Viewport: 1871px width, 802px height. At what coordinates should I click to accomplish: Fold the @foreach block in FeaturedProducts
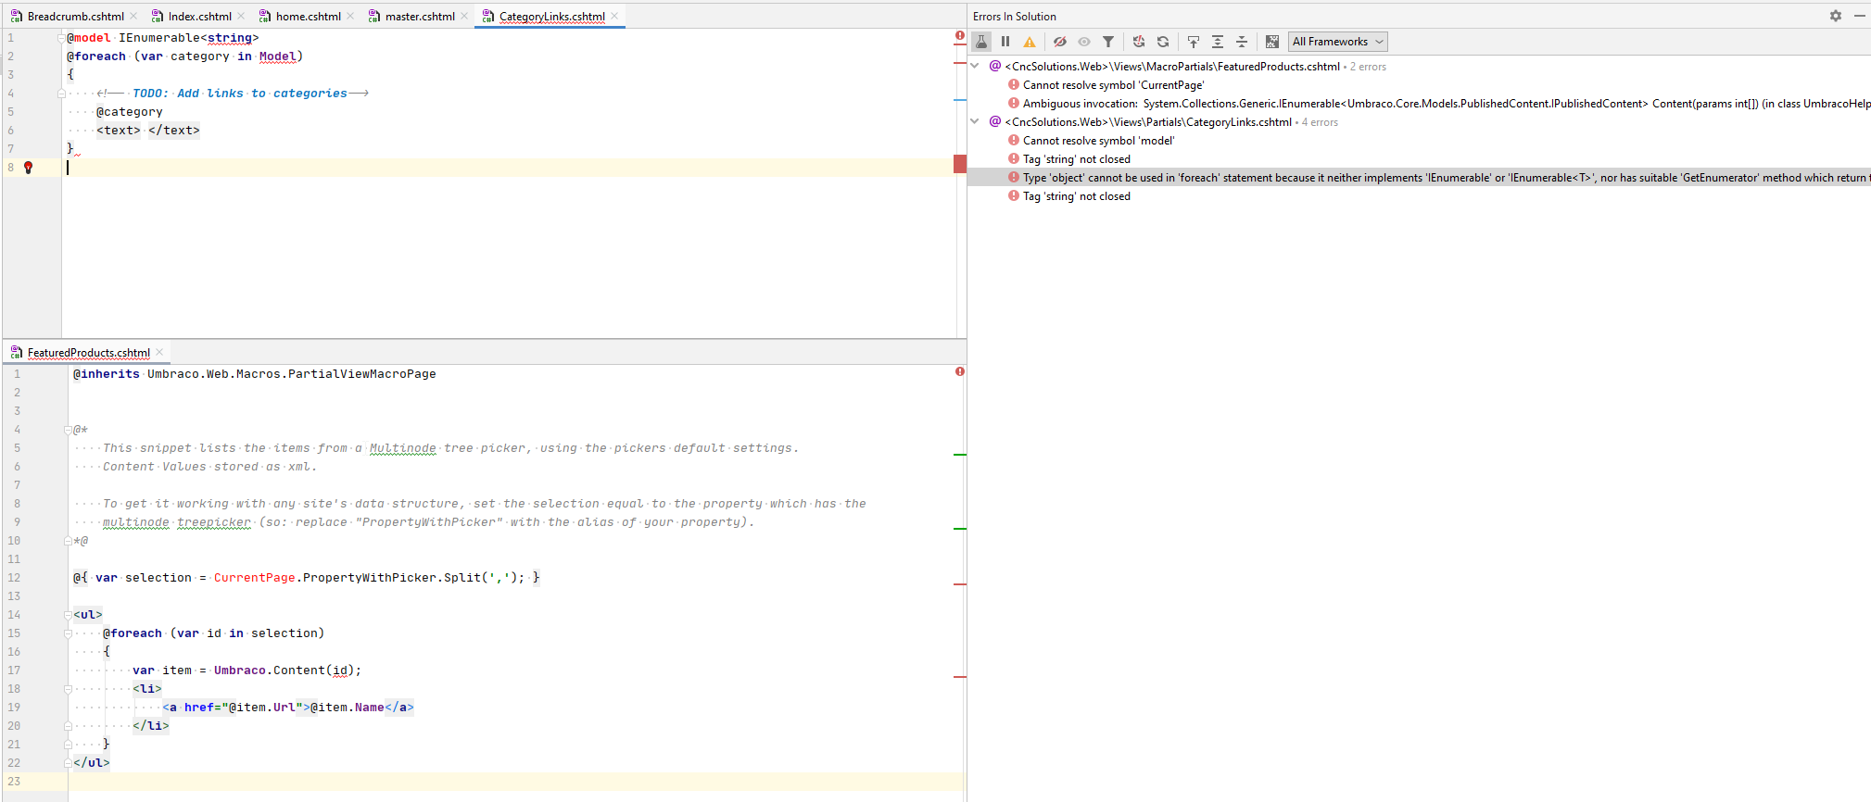68,633
